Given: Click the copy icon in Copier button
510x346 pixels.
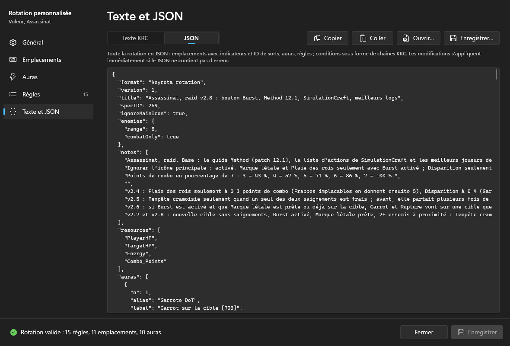Looking at the screenshot, I should pos(317,38).
